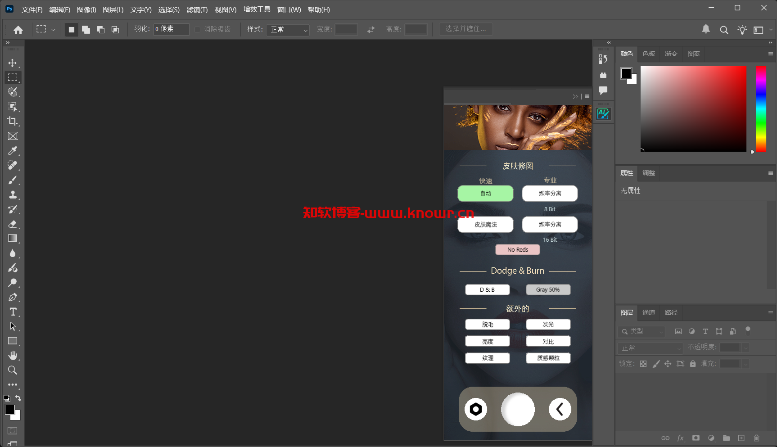The width and height of the screenshot is (777, 447).
Task: Open layer blend mode 正常 dropdown
Action: click(651, 348)
